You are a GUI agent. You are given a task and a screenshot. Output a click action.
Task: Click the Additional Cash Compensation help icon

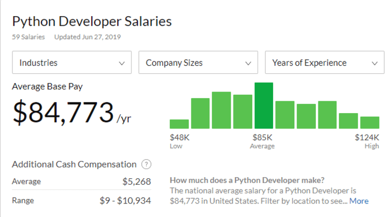[146, 164]
